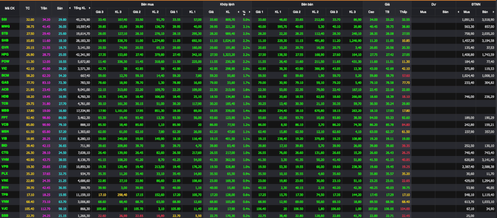Click the right arrow beside the % header
This screenshot has height=218, width=497.
tap(249, 12)
